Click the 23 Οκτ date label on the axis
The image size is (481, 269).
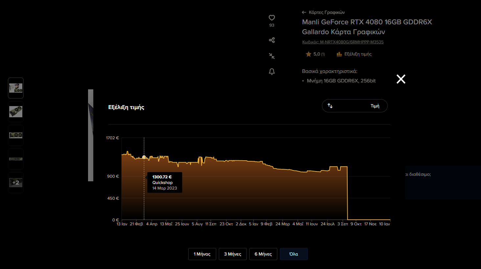pos(226,224)
